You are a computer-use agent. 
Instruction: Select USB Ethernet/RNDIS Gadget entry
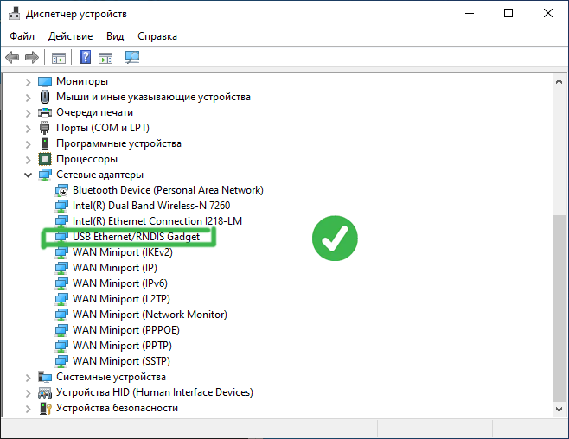[x=136, y=237]
